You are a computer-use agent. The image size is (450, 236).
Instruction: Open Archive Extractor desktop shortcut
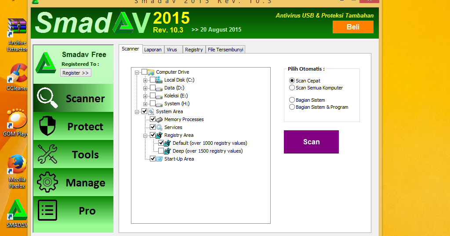coord(17,35)
